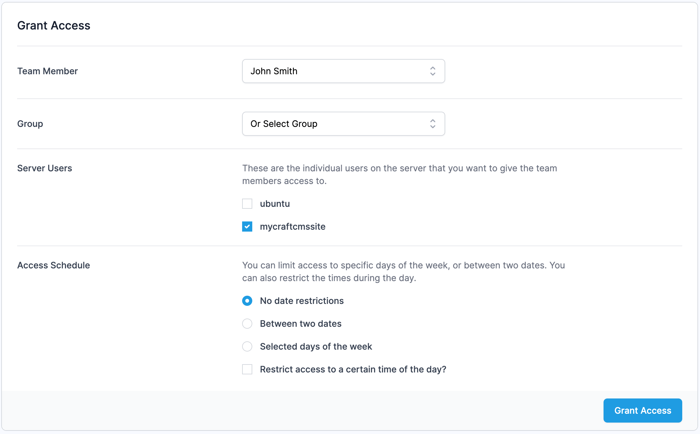Click the No date restrictions label text
Viewport: 700px width, 434px height.
[x=302, y=301]
